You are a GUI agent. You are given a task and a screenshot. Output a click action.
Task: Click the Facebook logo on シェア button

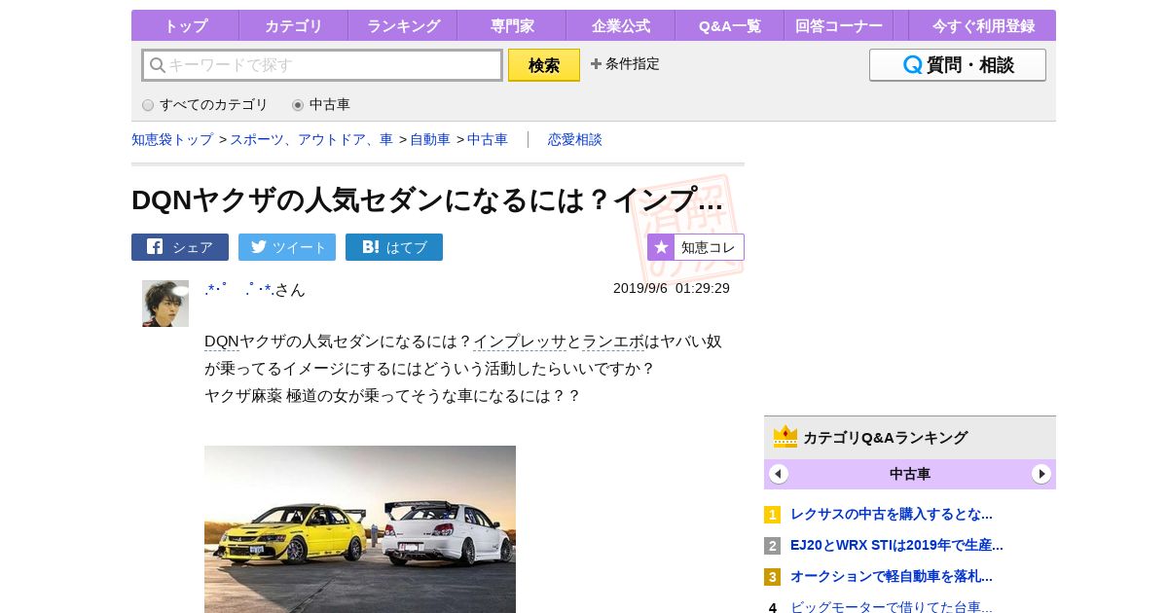point(155,247)
